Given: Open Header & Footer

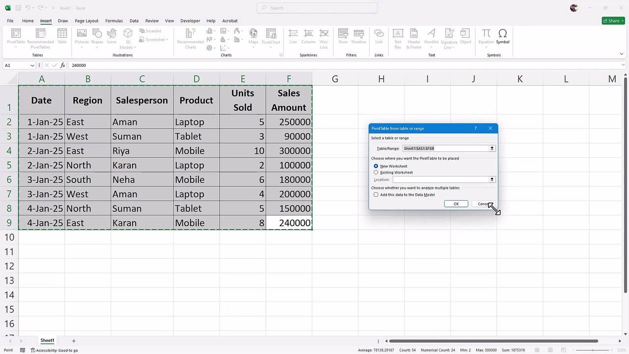Looking at the screenshot, I should point(414,38).
